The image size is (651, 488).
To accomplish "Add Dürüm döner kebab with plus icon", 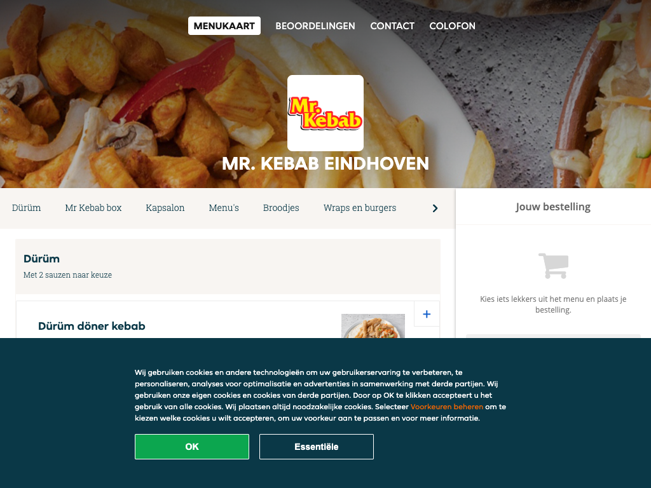I will pos(427,314).
